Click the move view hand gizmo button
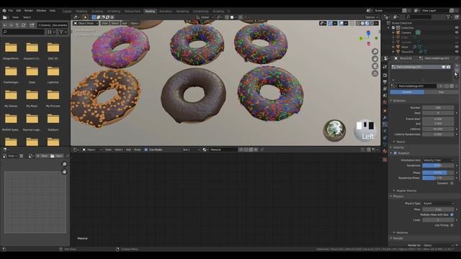The height and width of the screenshot is (259, 461). click(x=375, y=59)
